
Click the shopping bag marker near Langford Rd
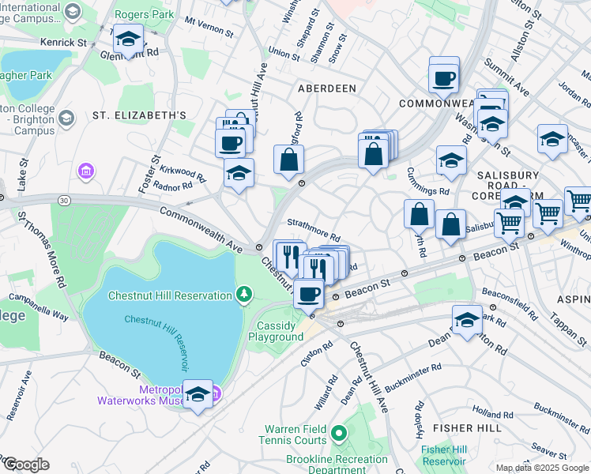(288, 162)
